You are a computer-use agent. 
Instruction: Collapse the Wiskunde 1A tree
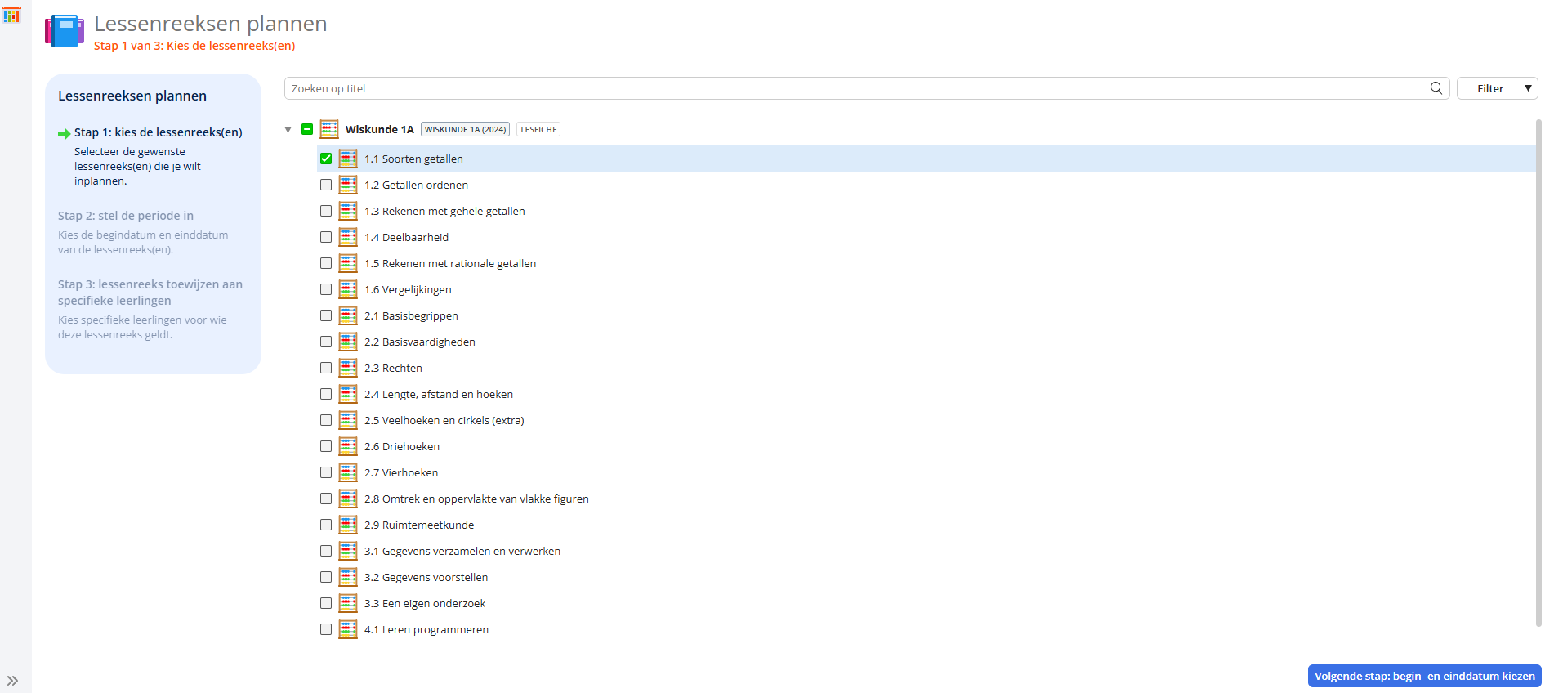click(x=288, y=129)
